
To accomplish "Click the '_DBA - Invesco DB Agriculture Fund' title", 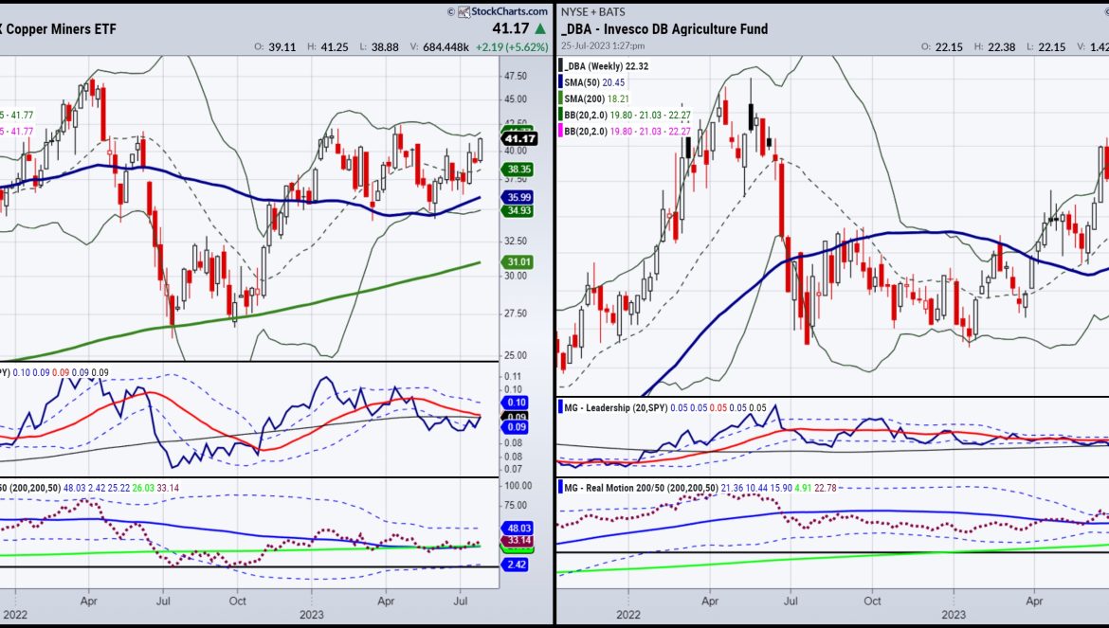I will pos(664,29).
